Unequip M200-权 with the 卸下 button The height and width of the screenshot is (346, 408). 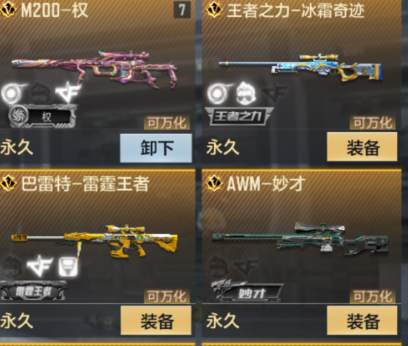pyautogui.click(x=156, y=148)
